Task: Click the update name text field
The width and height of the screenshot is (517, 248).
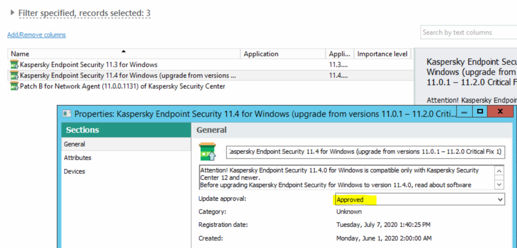Action: point(366,152)
